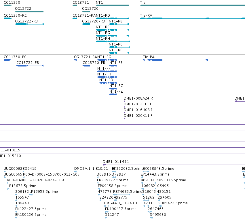Screen dimensions: 245x219
Task: Select the NT1-PH protein glyph
Action: [x=107, y=77]
